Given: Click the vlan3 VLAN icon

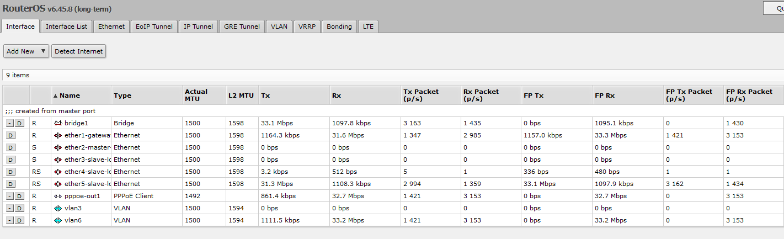Looking at the screenshot, I should [x=58, y=208].
